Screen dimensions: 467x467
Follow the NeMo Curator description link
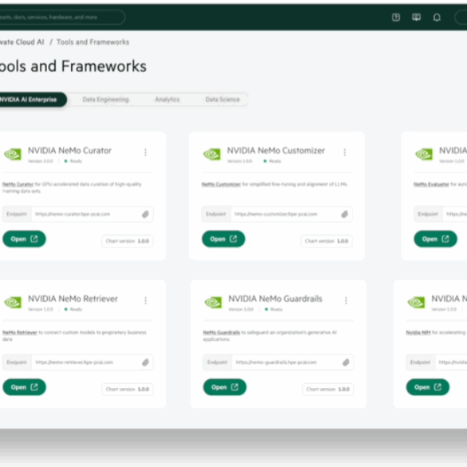[18, 184]
